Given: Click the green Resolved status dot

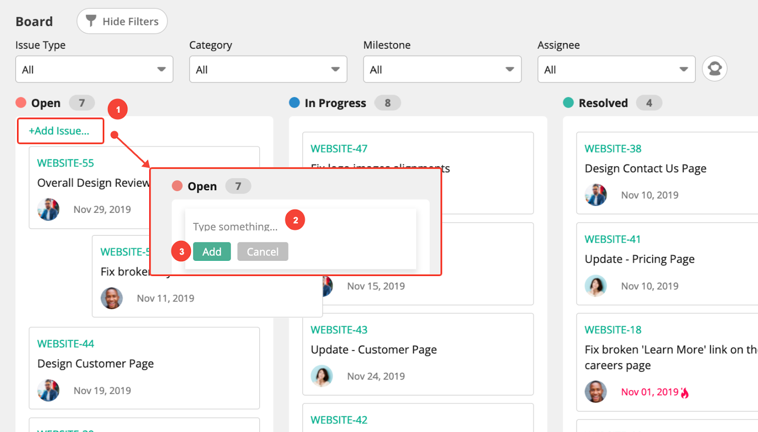Looking at the screenshot, I should [568, 102].
